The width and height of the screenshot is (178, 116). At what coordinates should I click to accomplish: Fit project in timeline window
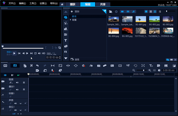[x=154, y=70]
